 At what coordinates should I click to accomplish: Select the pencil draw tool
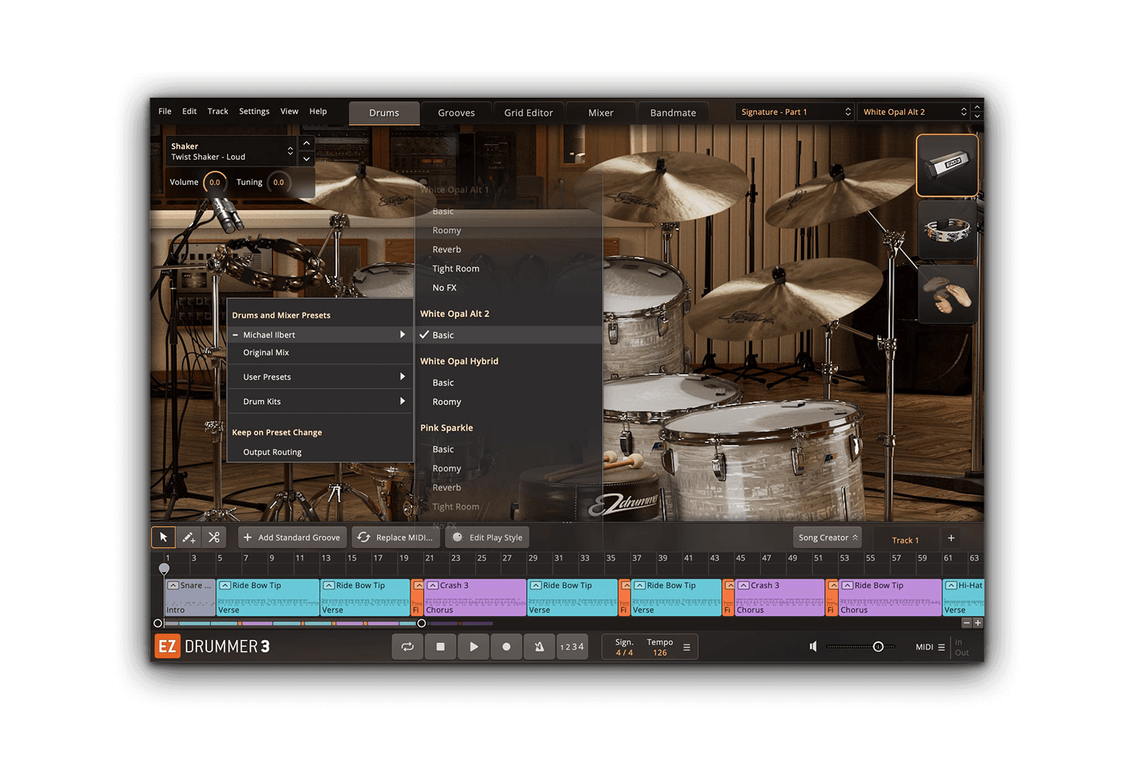coord(189,538)
